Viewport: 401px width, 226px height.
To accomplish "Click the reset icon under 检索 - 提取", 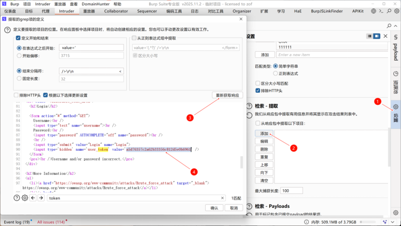I will [249, 115].
